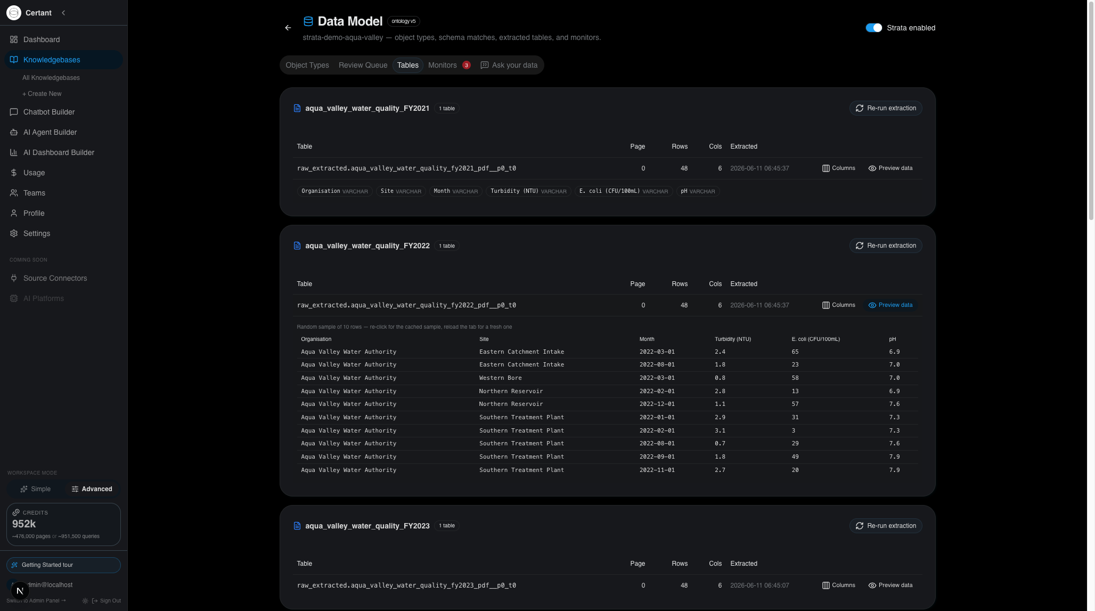Switch to the Review Queue tab
The width and height of the screenshot is (1095, 611).
pyautogui.click(x=363, y=65)
